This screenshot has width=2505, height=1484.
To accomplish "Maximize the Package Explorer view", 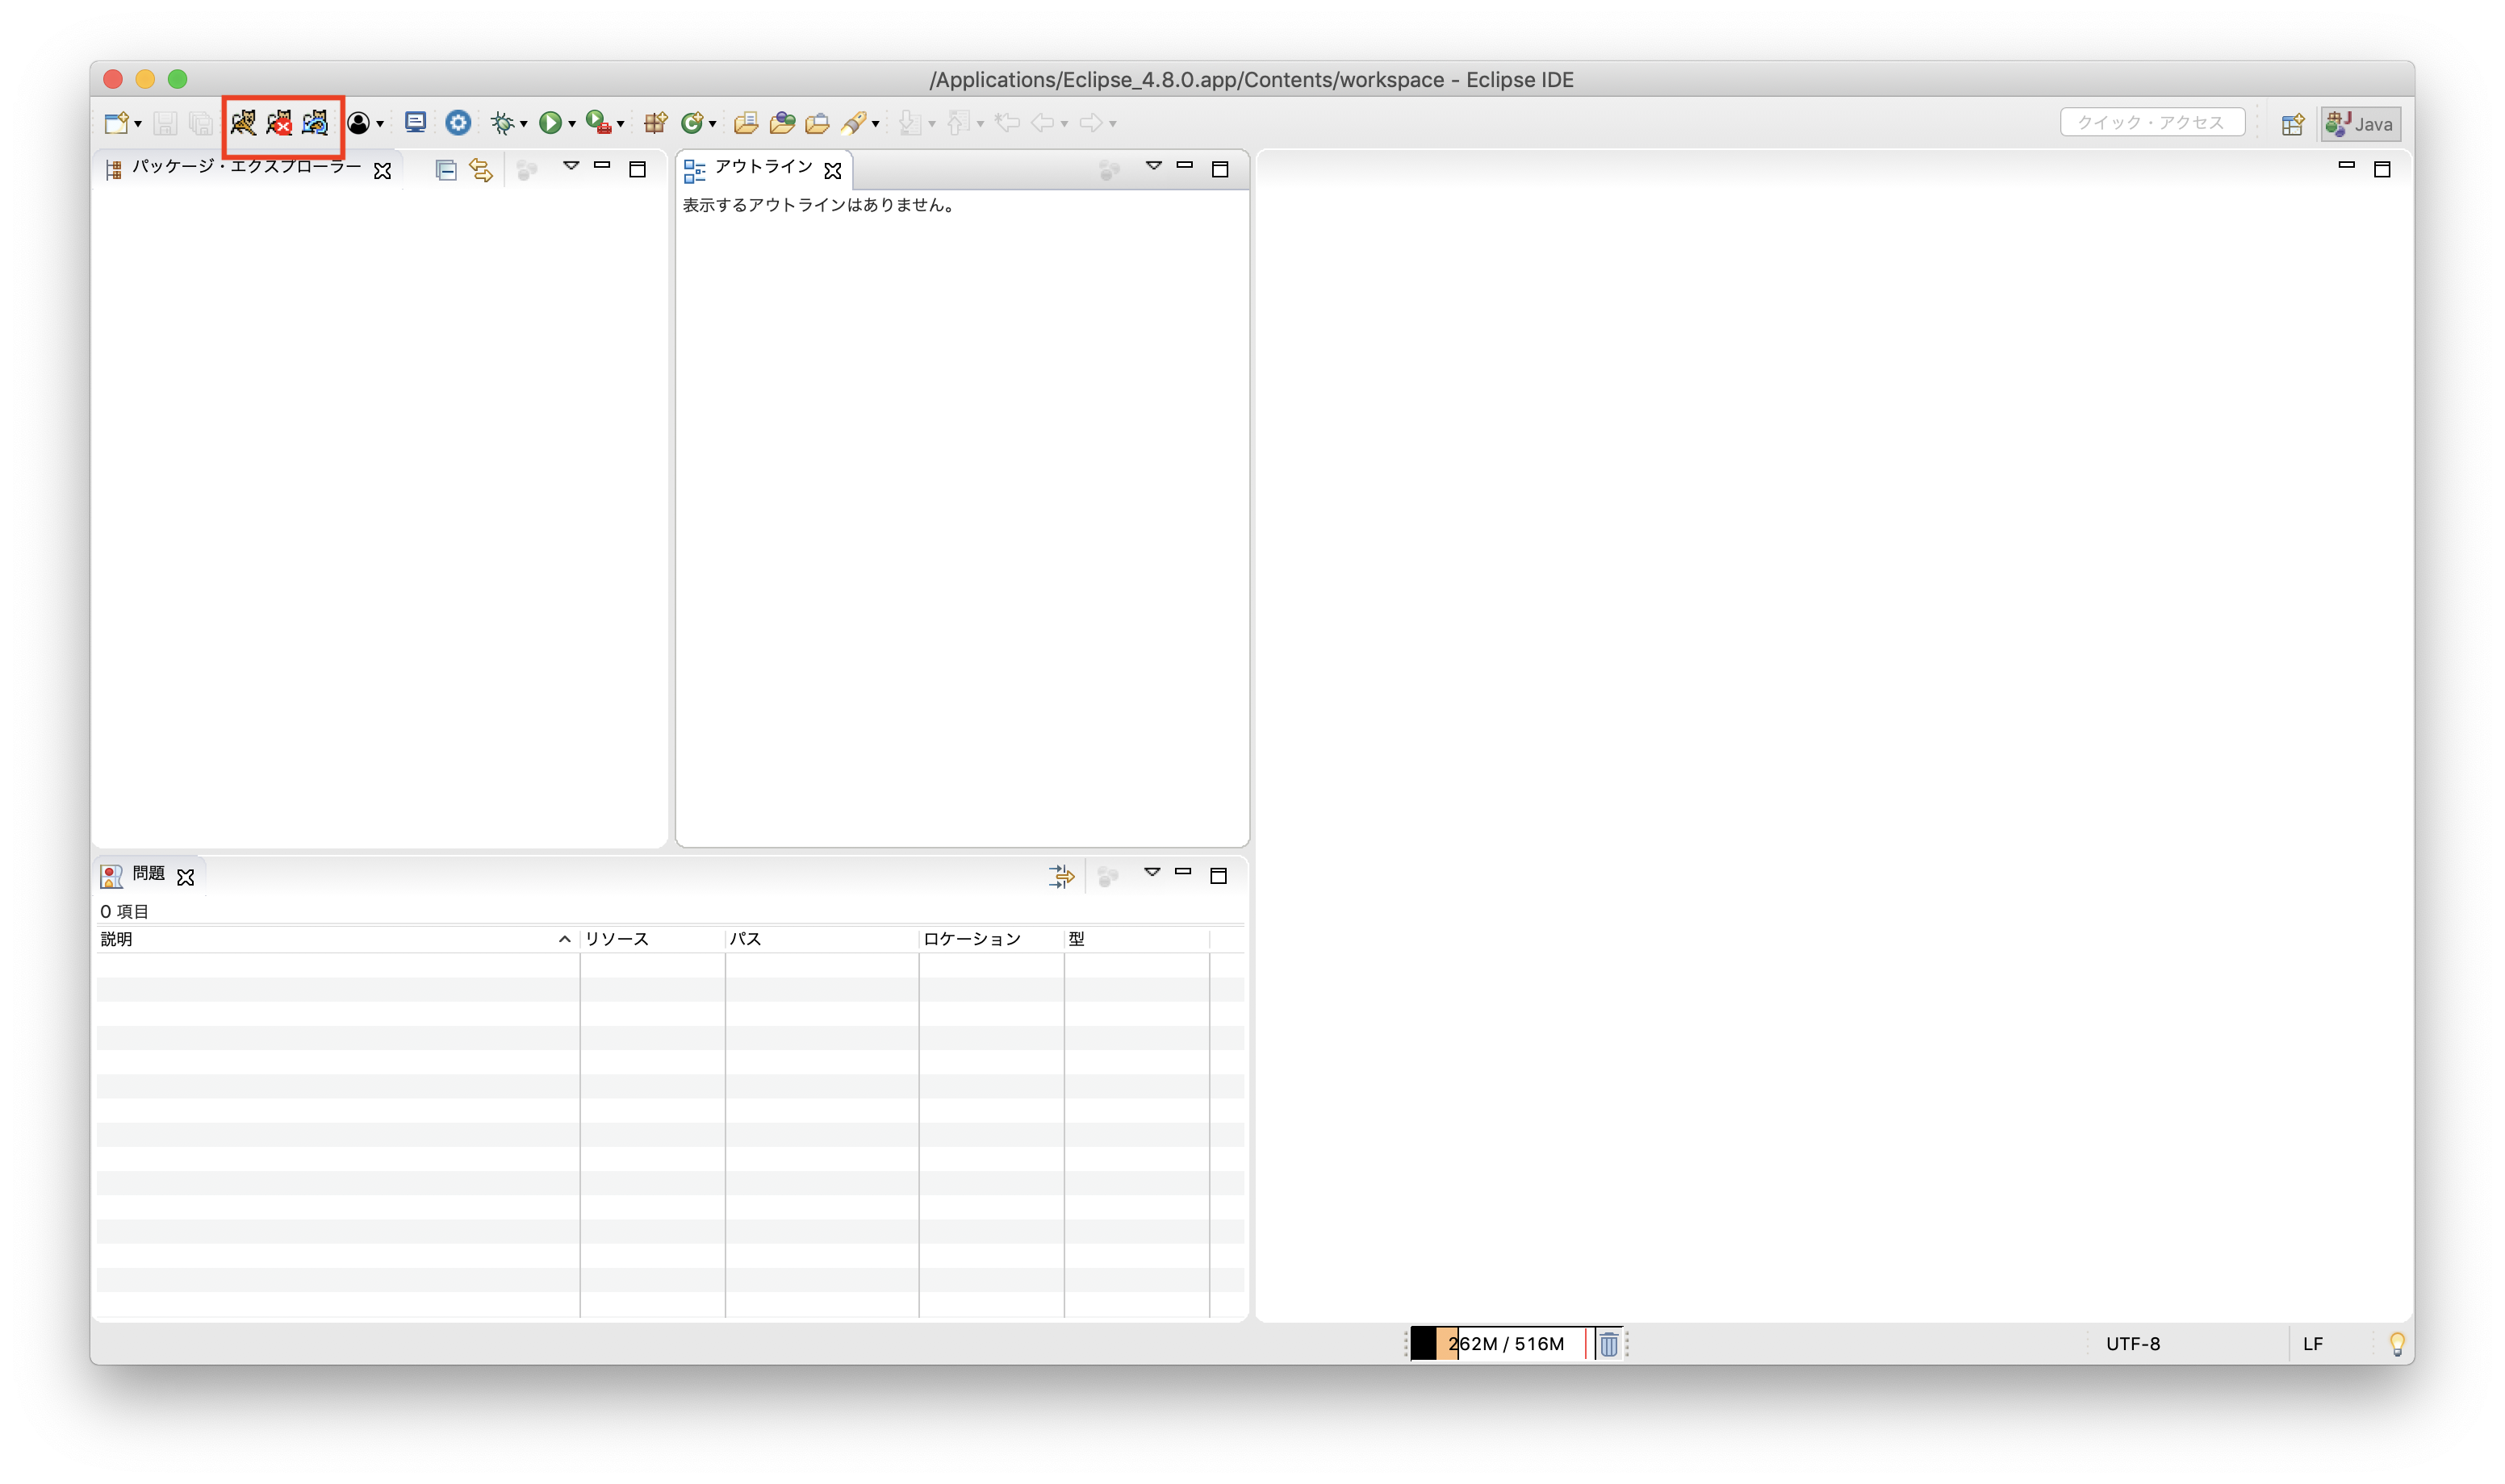I will click(x=638, y=169).
